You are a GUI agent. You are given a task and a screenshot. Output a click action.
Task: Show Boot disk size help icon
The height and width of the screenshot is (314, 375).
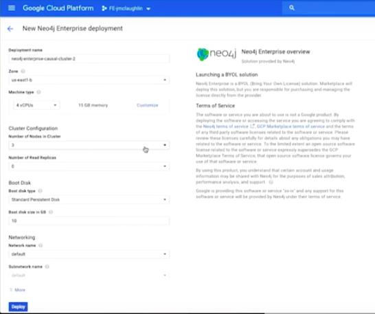51,212
